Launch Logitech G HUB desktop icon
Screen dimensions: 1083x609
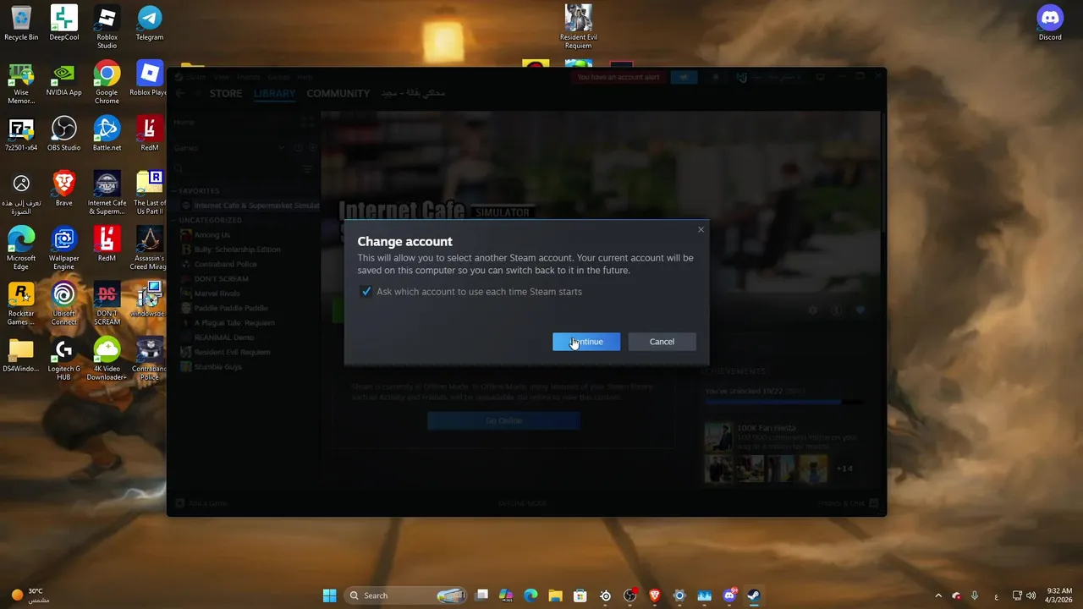[64, 359]
